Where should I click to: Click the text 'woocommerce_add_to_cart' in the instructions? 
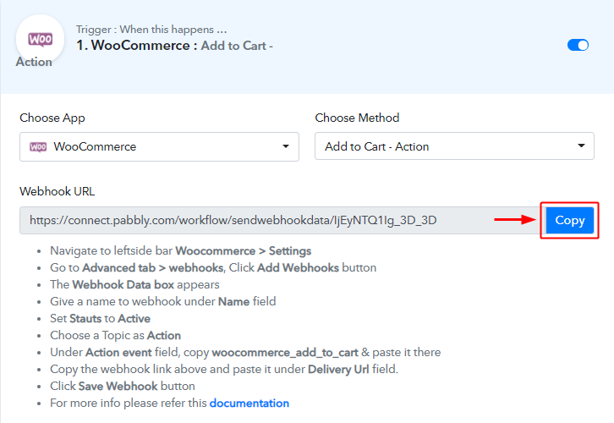click(x=285, y=353)
